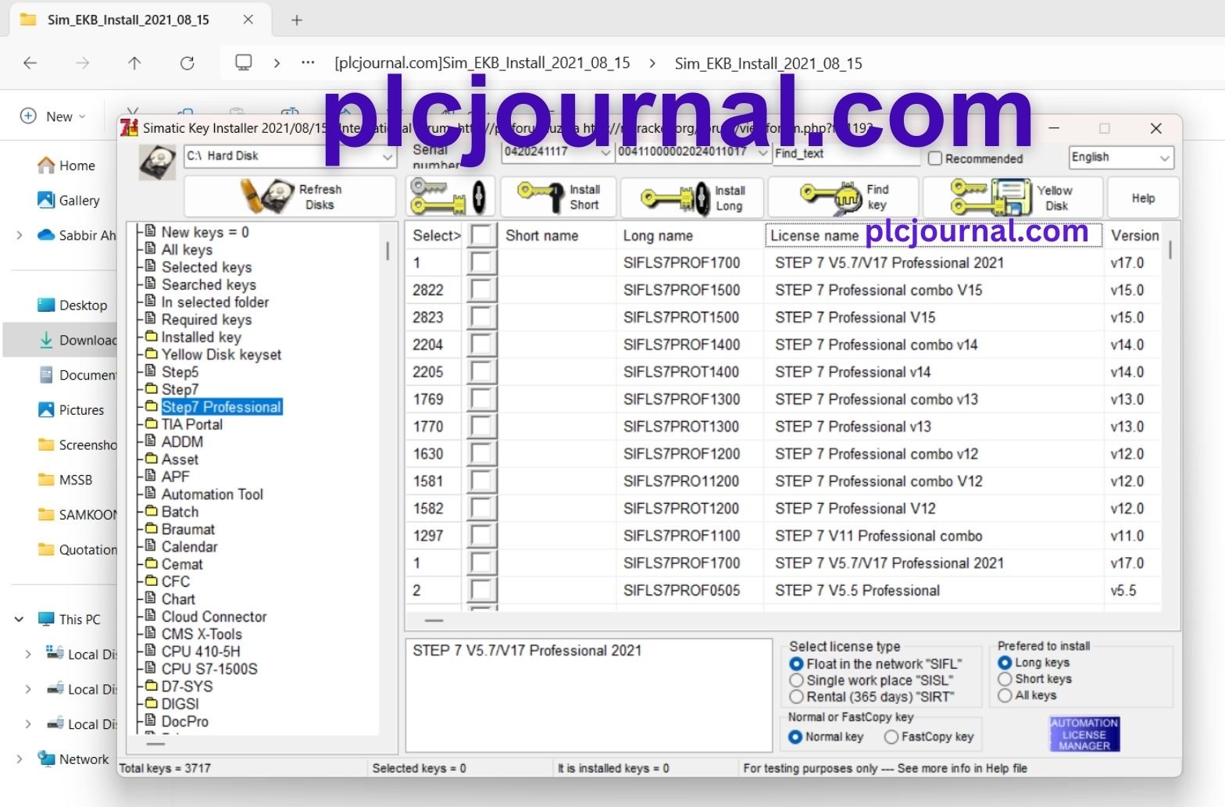Open Explorer breadcrumb overflow ellipsis

(x=308, y=63)
